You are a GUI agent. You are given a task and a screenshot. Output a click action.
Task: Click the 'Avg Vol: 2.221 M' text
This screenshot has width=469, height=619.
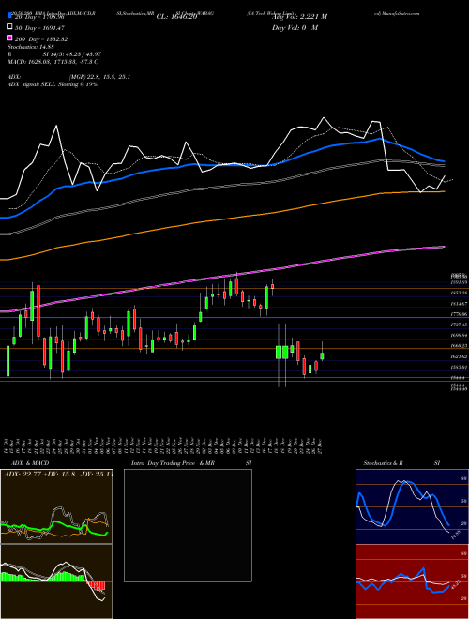click(x=299, y=17)
